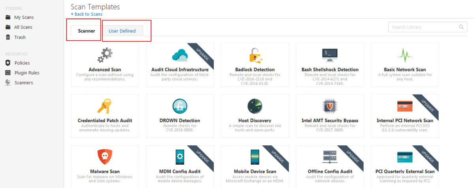
Task: Click the Credentialed Patch Audit title
Action: pos(105,121)
